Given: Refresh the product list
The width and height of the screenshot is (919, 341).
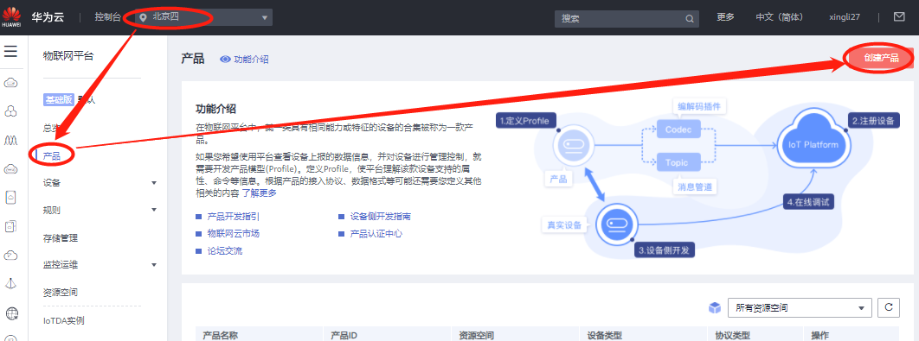Looking at the screenshot, I should (x=888, y=307).
